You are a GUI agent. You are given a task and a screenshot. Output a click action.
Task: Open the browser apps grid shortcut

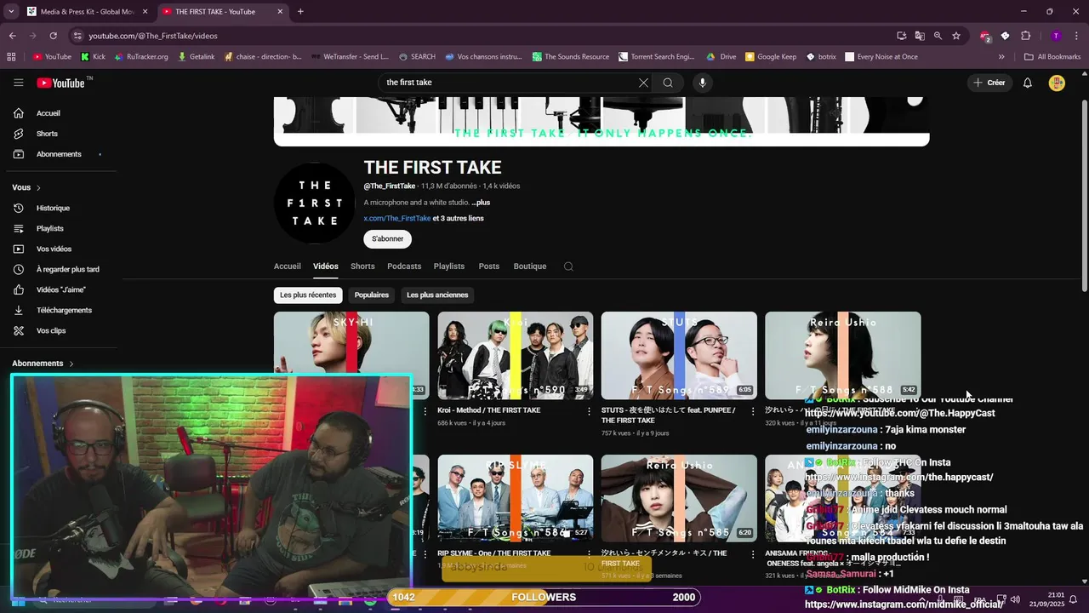click(11, 57)
